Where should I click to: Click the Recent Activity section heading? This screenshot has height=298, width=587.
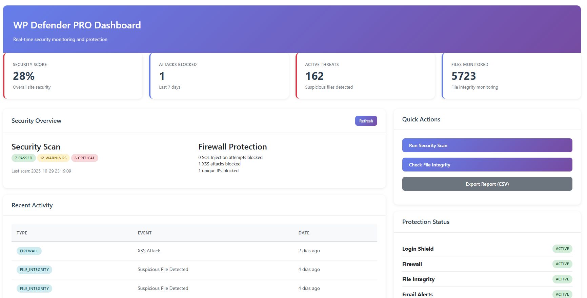click(32, 205)
